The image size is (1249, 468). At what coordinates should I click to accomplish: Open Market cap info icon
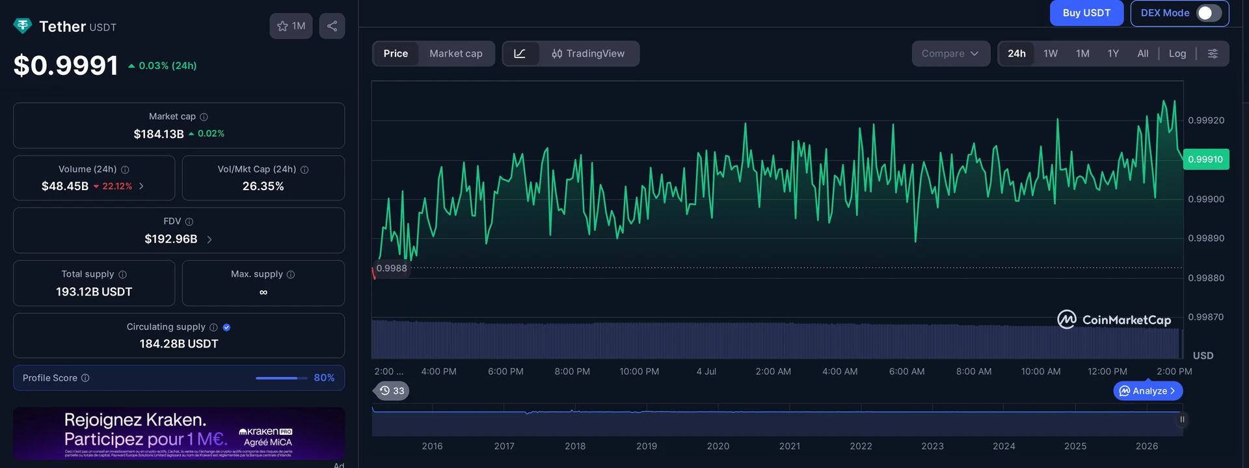pyautogui.click(x=204, y=117)
